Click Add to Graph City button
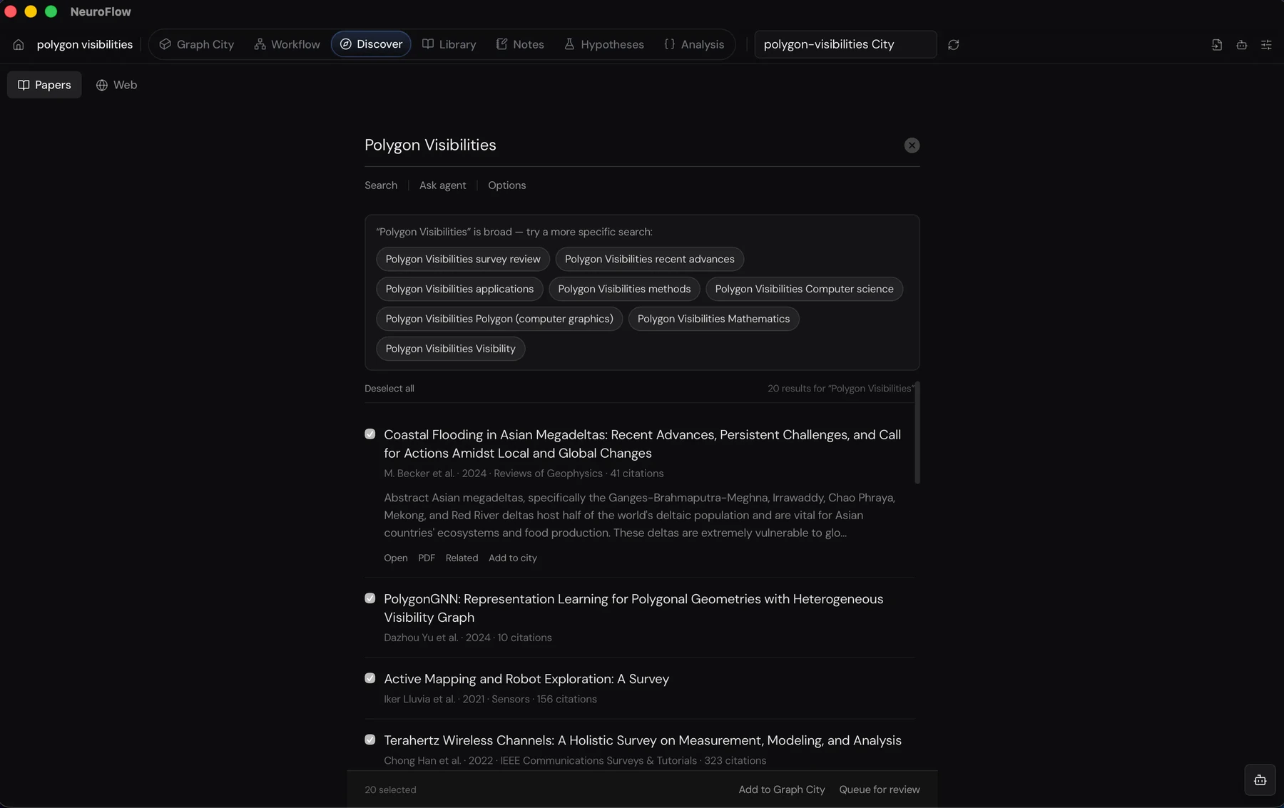Screen dimensions: 1284x808 (x=781, y=789)
